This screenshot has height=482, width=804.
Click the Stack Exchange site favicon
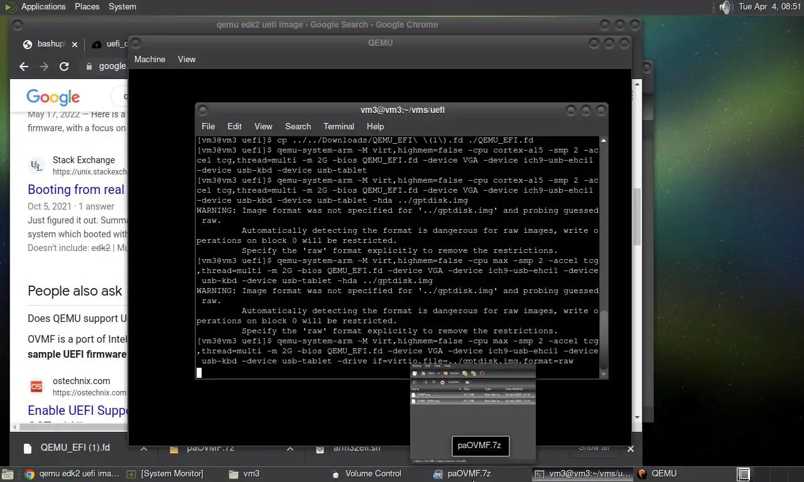(36, 166)
